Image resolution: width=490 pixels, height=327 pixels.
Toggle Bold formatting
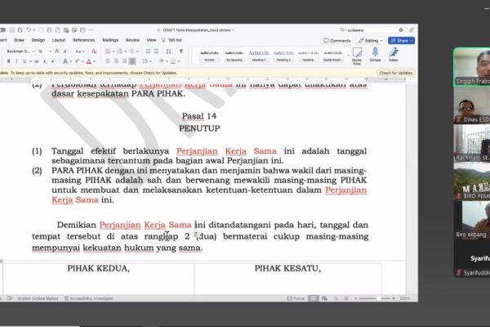[x=9, y=61]
